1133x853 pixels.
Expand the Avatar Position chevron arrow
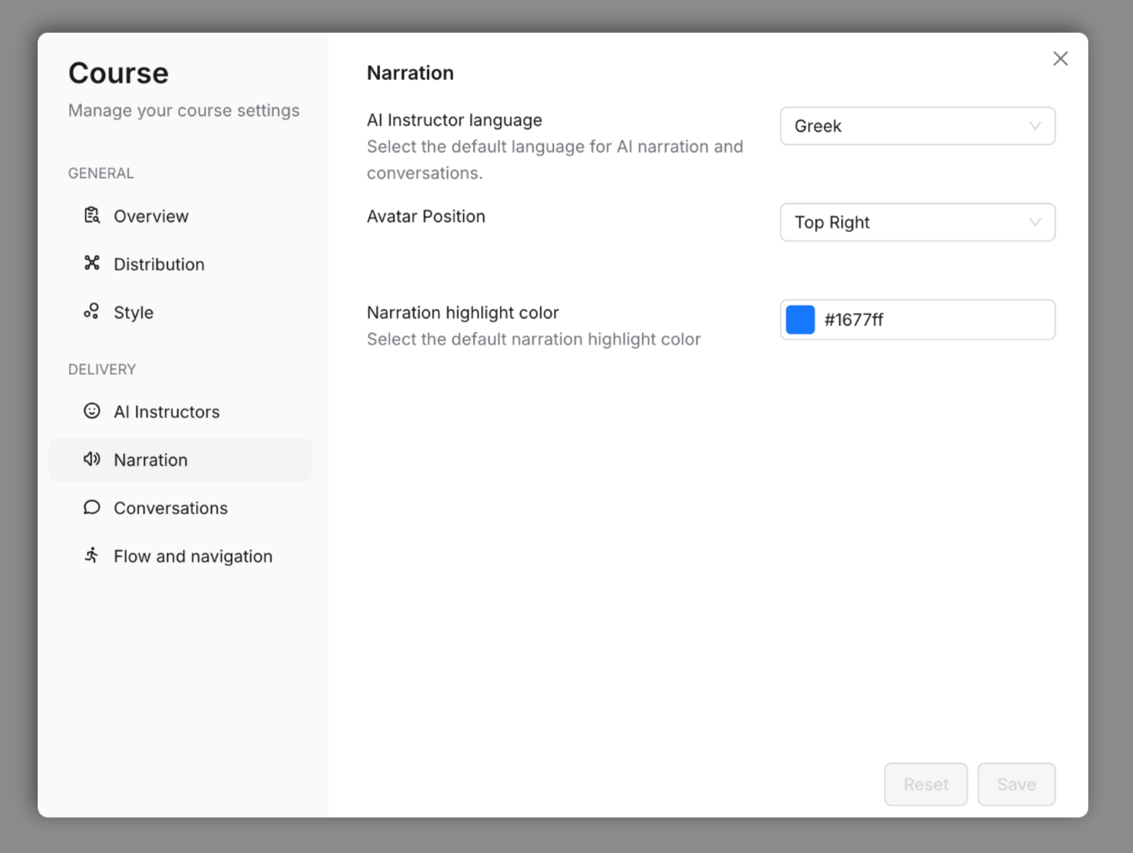1034,222
